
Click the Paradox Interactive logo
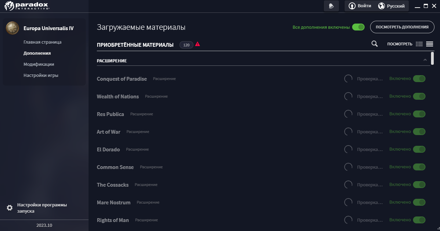point(27,6)
